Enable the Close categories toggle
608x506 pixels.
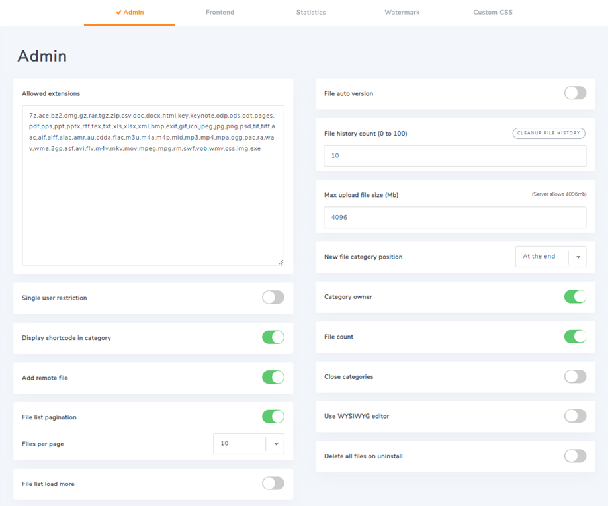575,376
